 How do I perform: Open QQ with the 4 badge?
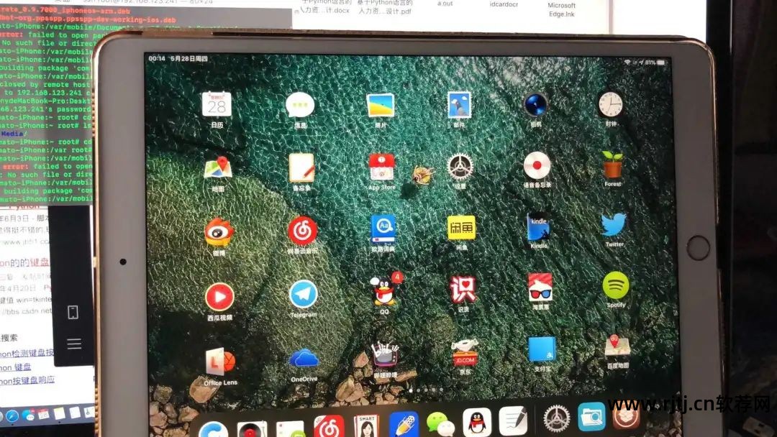click(x=384, y=291)
